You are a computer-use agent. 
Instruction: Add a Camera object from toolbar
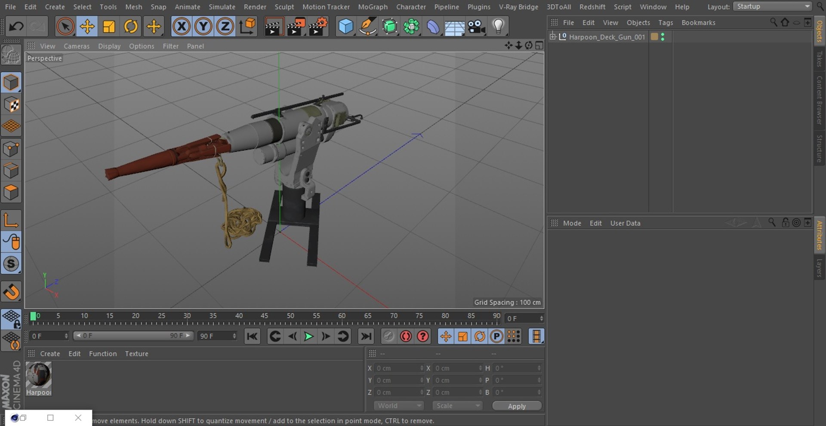point(477,27)
